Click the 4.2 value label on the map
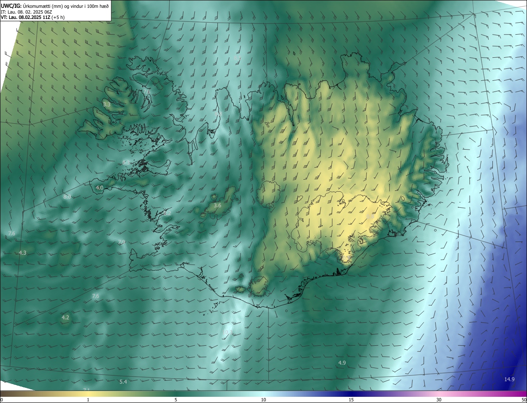Viewport: 527px width, 403px height. (x=65, y=318)
